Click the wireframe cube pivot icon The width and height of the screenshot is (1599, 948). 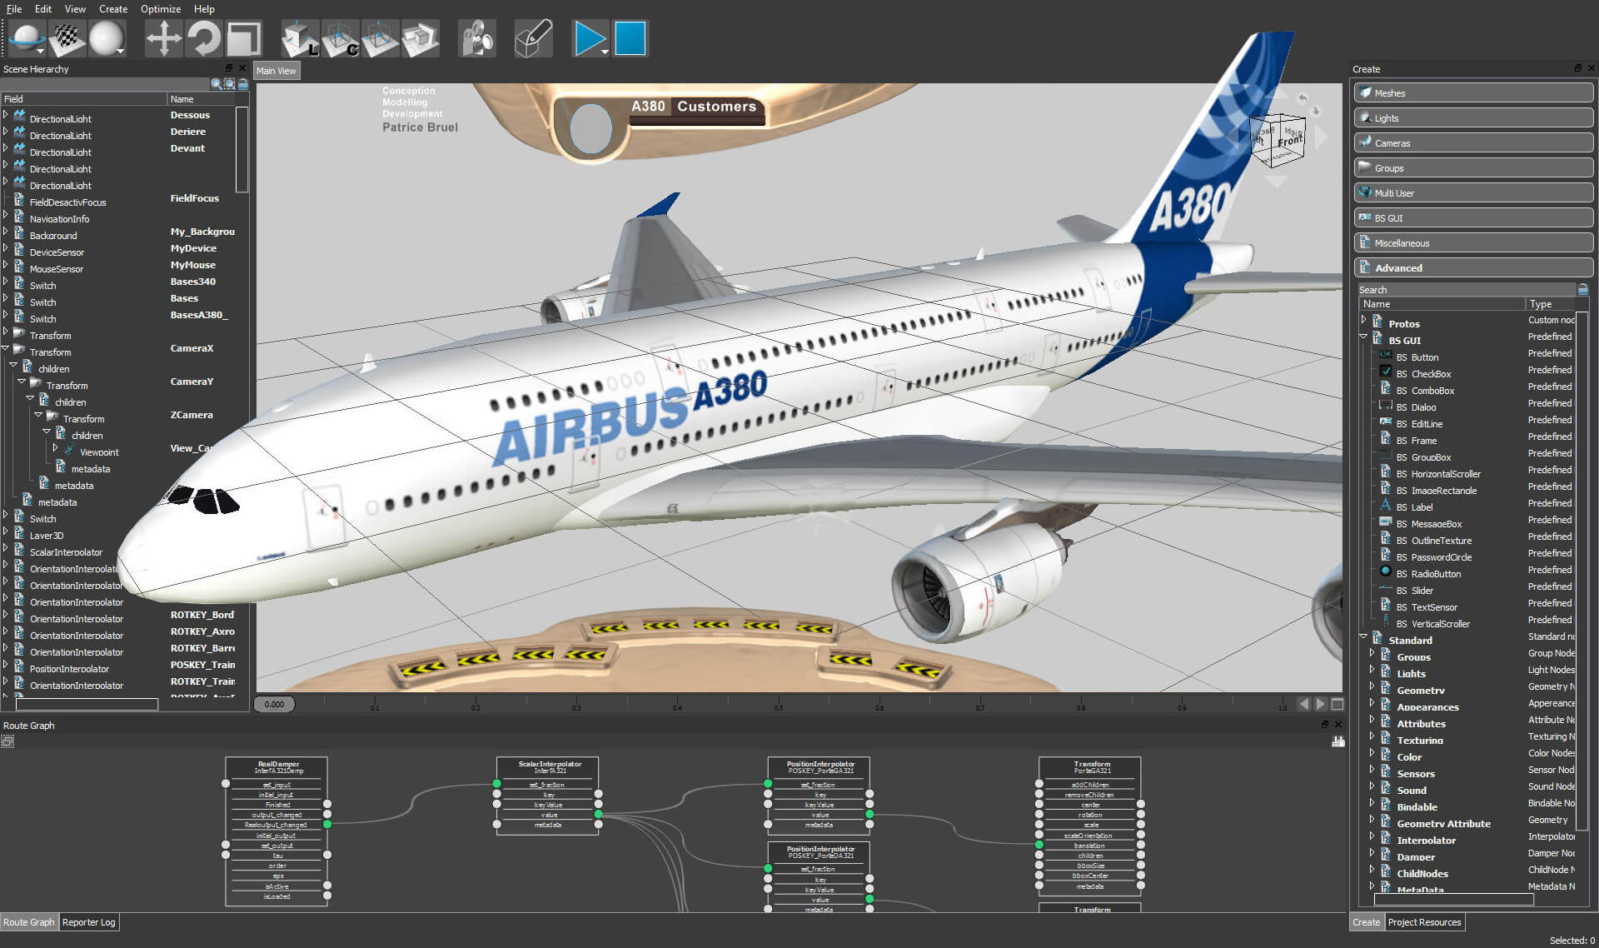[x=380, y=38]
